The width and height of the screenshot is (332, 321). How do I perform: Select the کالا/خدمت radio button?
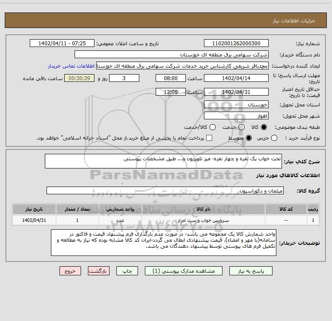coord(213,127)
